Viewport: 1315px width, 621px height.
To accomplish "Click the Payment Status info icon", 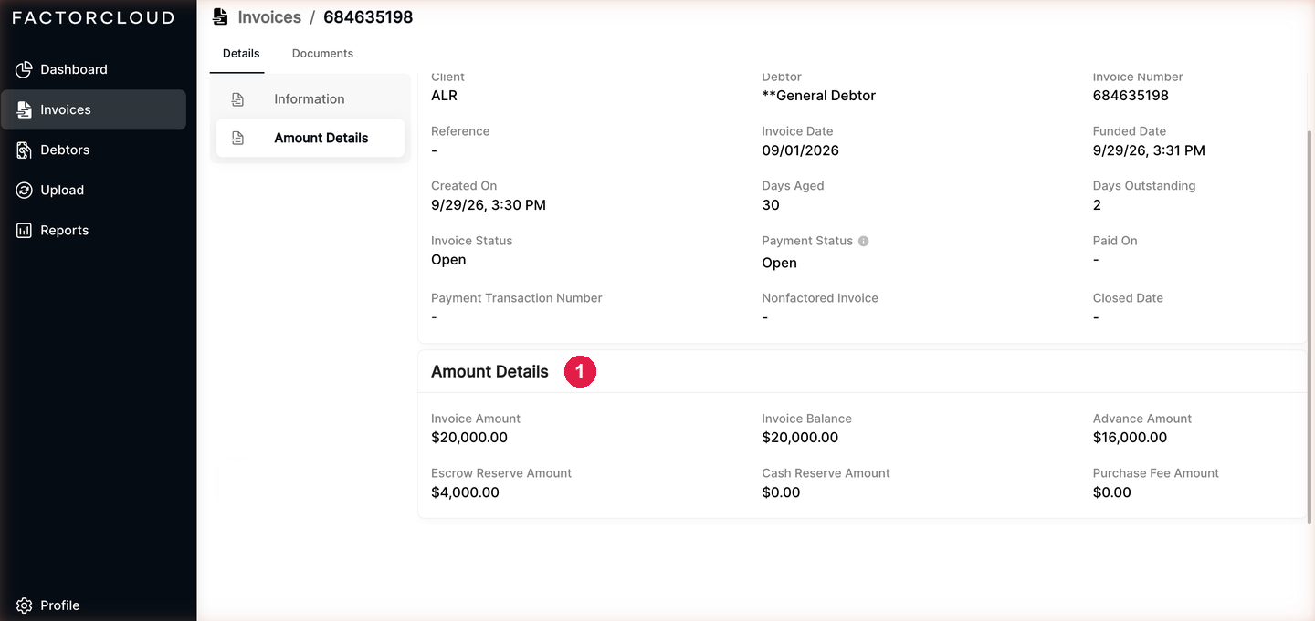I will click(864, 241).
